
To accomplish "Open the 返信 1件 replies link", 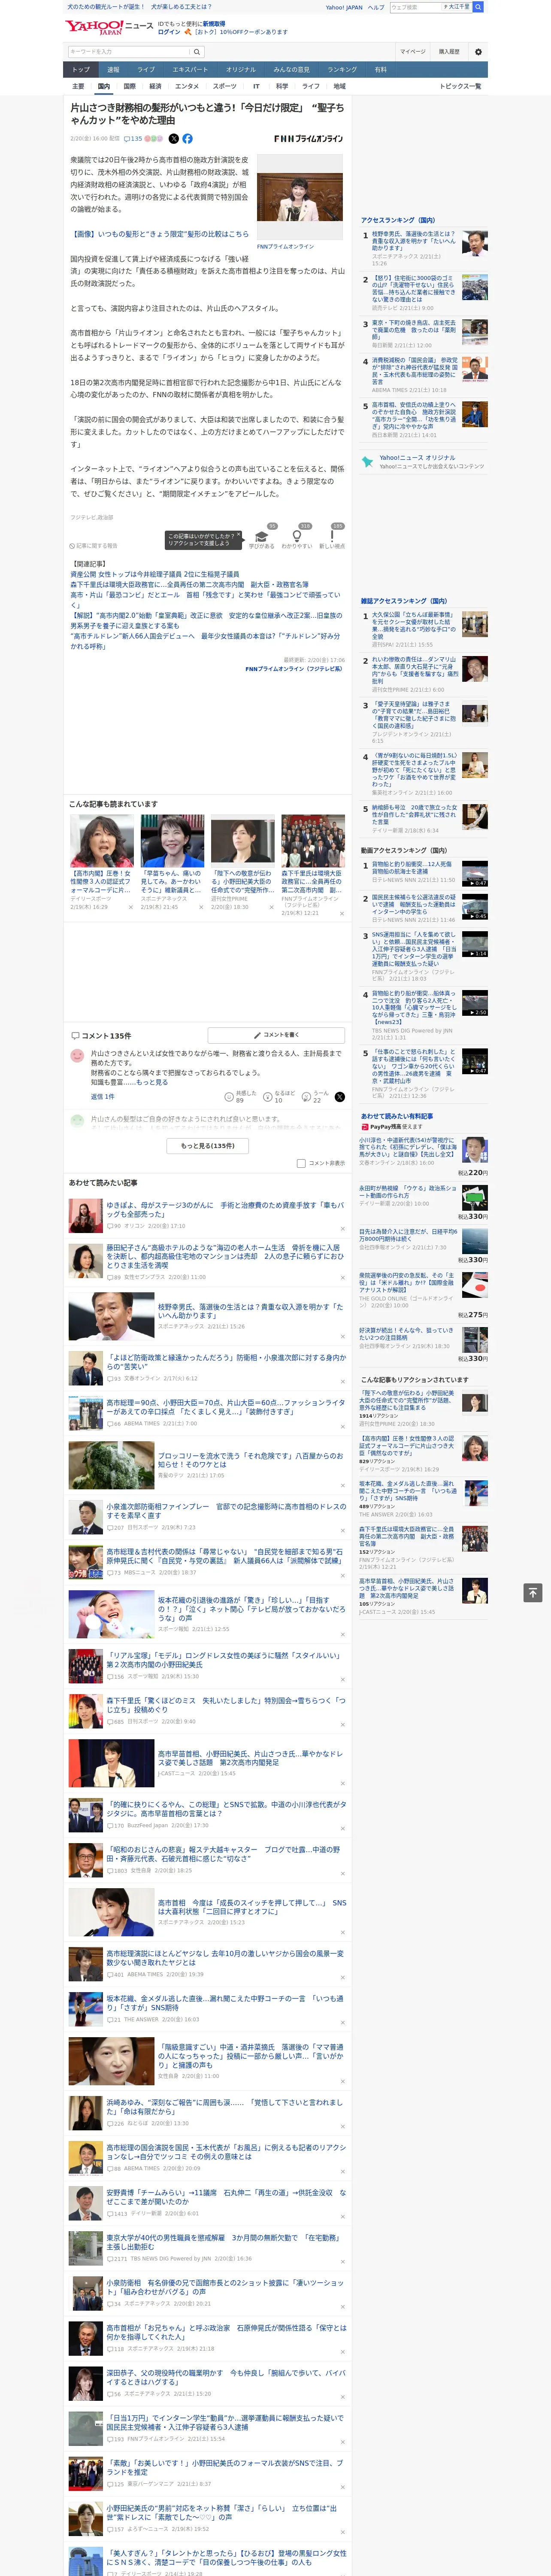I will tap(103, 1097).
